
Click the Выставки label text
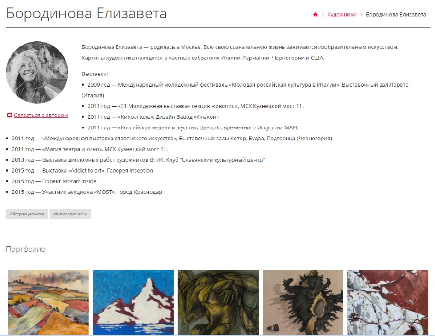[95, 74]
